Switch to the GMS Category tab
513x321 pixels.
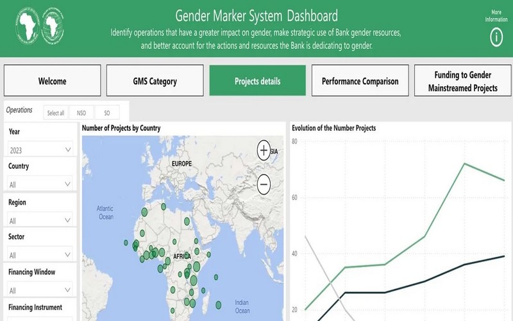click(x=155, y=81)
